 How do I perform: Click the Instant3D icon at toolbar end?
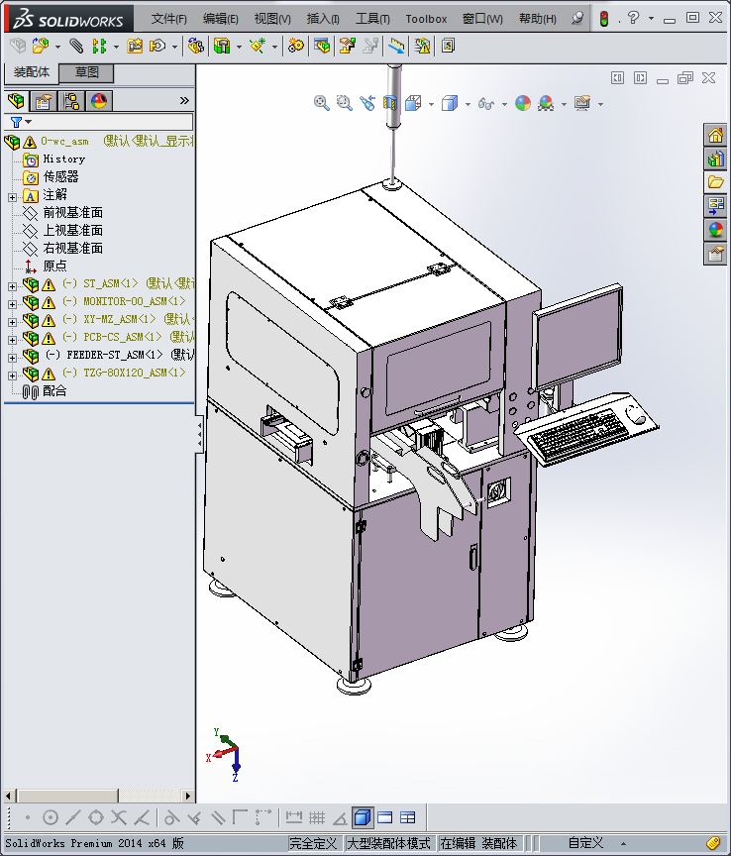click(x=448, y=46)
